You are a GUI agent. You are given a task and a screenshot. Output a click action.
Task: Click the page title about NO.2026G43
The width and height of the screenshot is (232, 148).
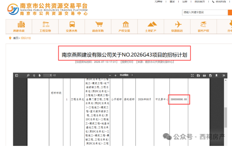[x=125, y=55]
